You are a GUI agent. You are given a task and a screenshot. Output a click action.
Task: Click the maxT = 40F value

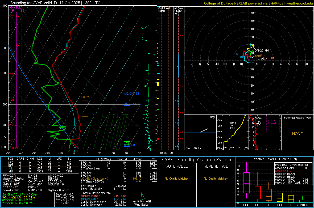[35, 184]
